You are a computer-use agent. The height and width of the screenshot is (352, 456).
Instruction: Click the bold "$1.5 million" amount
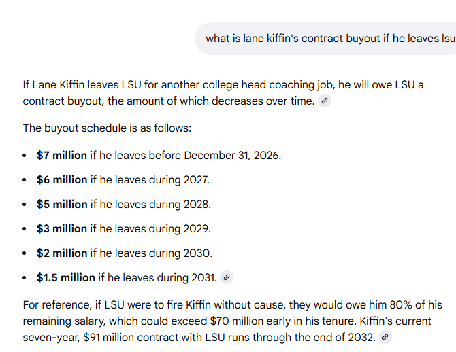click(x=66, y=277)
